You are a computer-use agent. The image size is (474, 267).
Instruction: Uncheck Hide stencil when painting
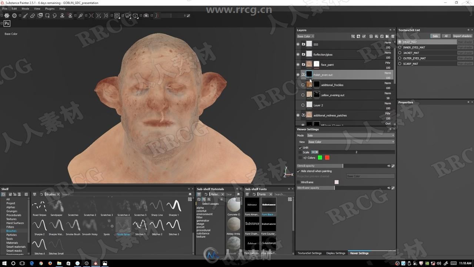pyautogui.click(x=298, y=171)
